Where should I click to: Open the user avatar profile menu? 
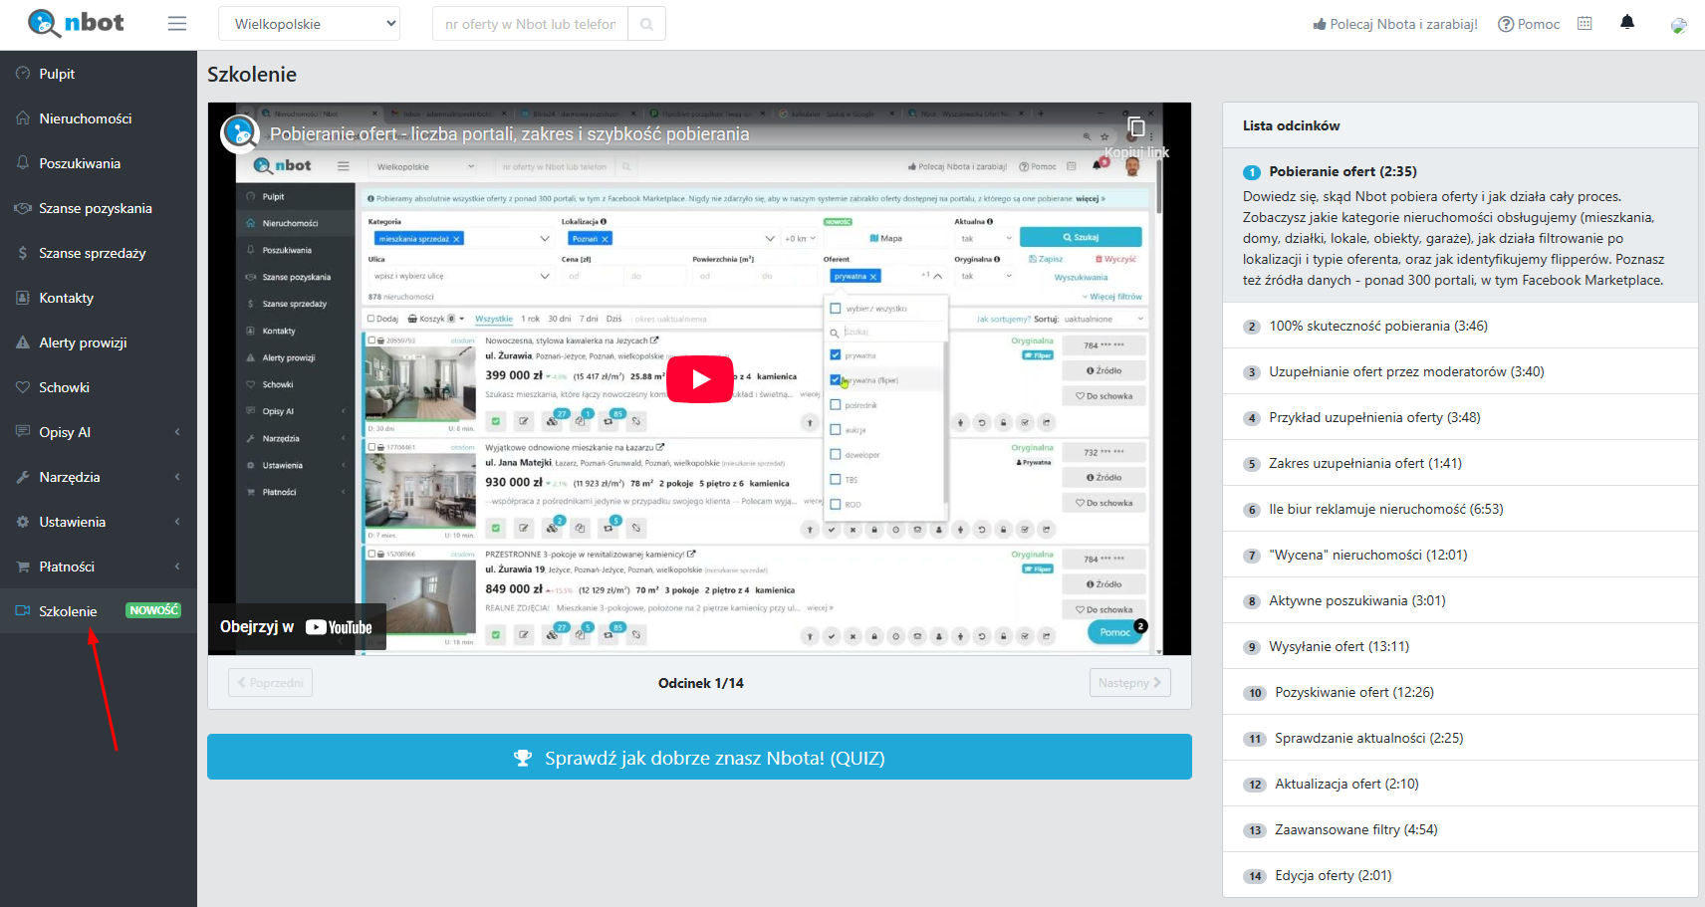pyautogui.click(x=1678, y=25)
